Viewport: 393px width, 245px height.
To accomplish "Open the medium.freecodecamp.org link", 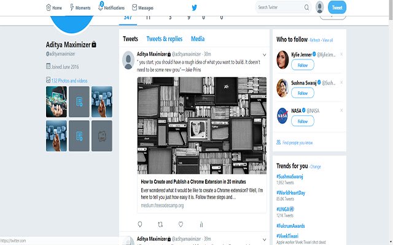I will tap(162, 206).
